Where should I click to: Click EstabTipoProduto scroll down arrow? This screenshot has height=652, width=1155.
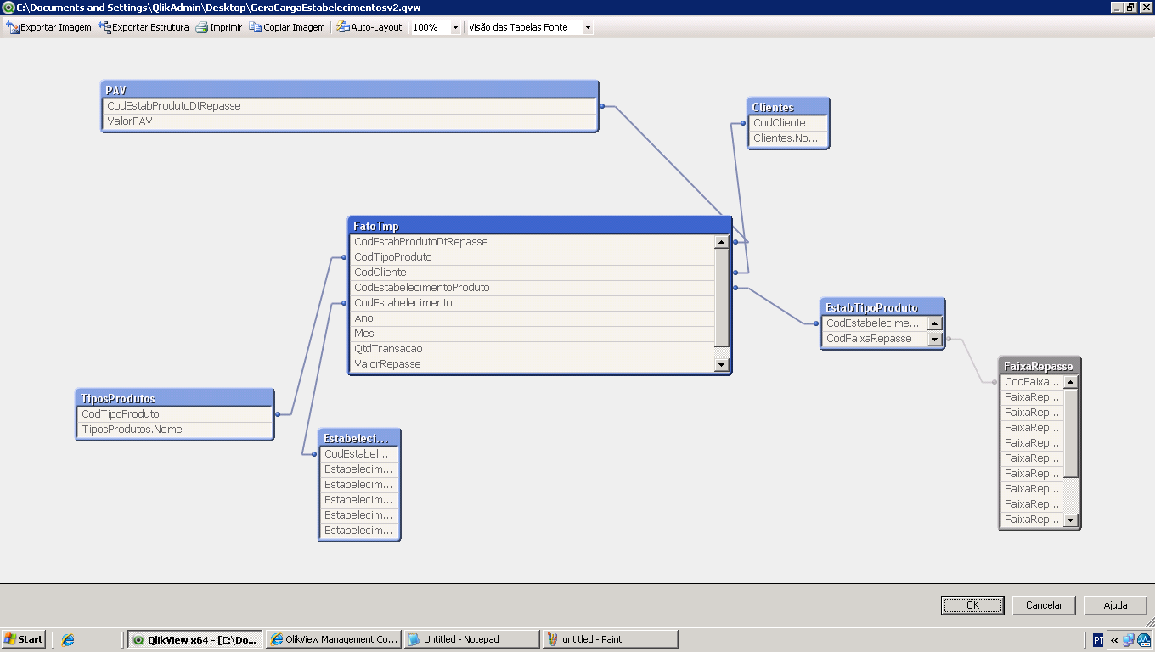pyautogui.click(x=935, y=339)
